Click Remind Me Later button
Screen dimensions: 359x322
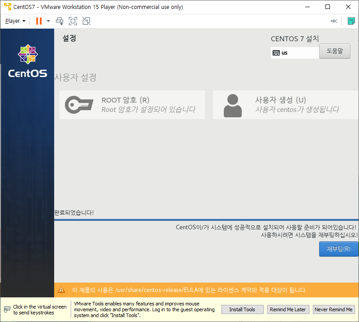(x=288, y=309)
